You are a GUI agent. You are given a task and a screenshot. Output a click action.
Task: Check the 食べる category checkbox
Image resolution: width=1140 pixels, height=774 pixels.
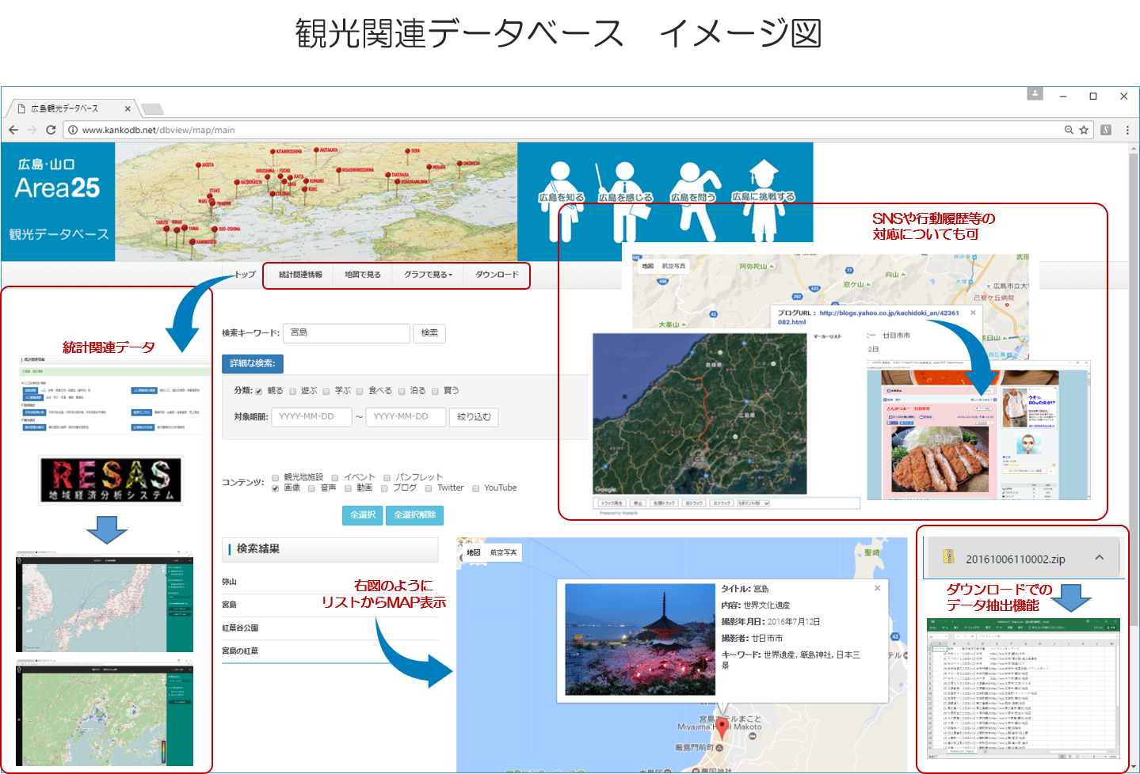pos(359,391)
